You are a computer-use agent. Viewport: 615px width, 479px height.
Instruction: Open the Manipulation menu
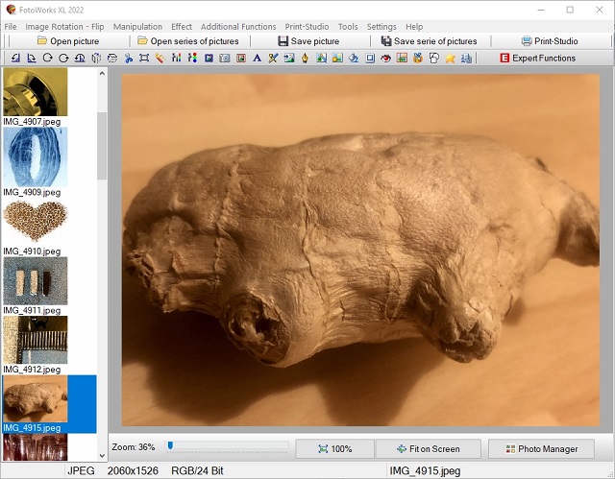point(137,27)
